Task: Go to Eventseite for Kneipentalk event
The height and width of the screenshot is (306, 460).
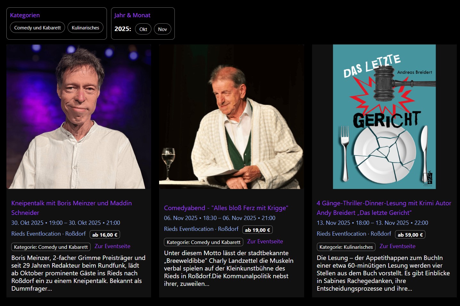Action: [x=112, y=246]
